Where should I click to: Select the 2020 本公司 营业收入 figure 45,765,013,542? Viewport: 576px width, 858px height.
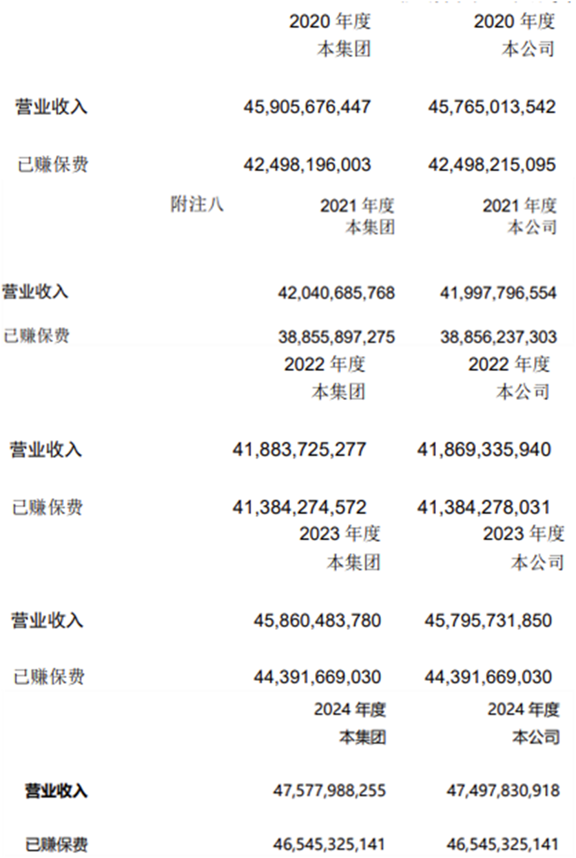(x=492, y=107)
